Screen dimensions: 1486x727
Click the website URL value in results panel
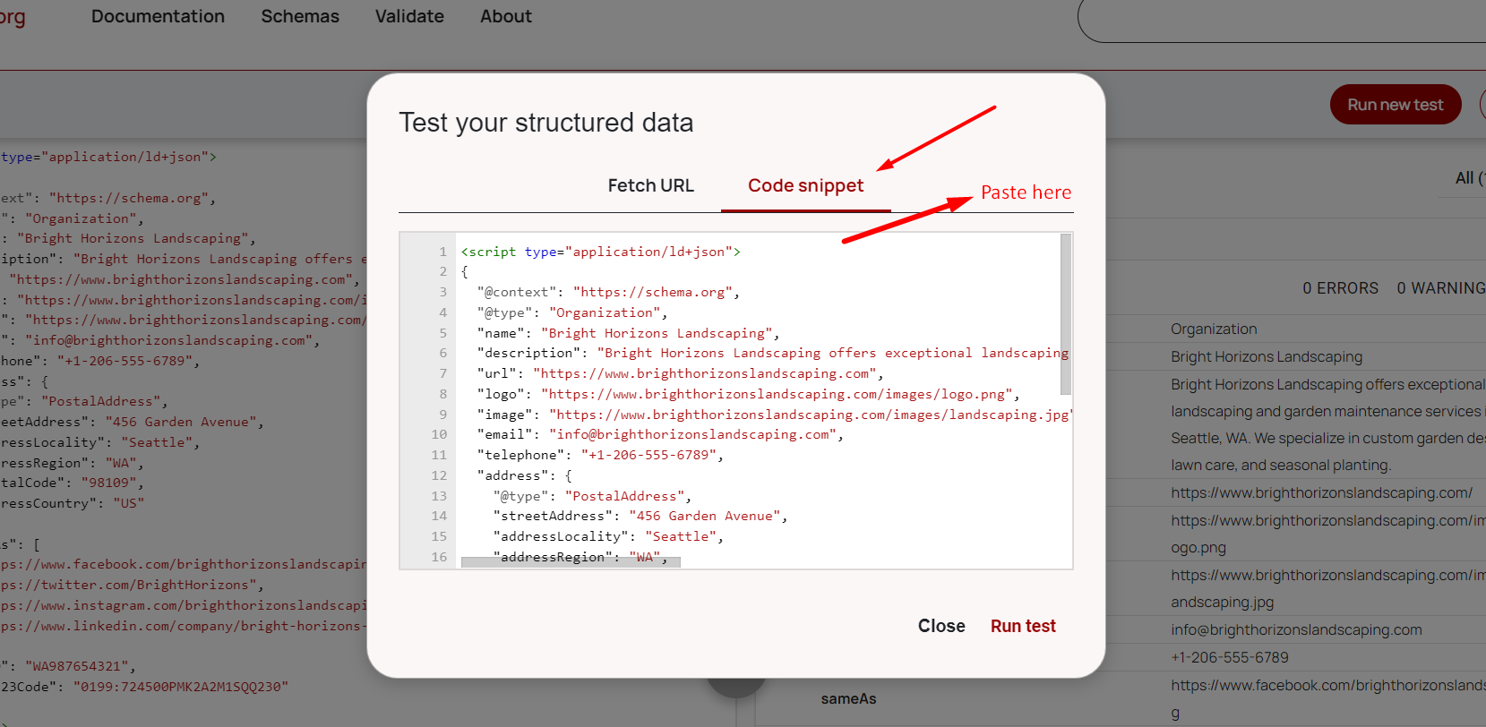pos(1321,492)
